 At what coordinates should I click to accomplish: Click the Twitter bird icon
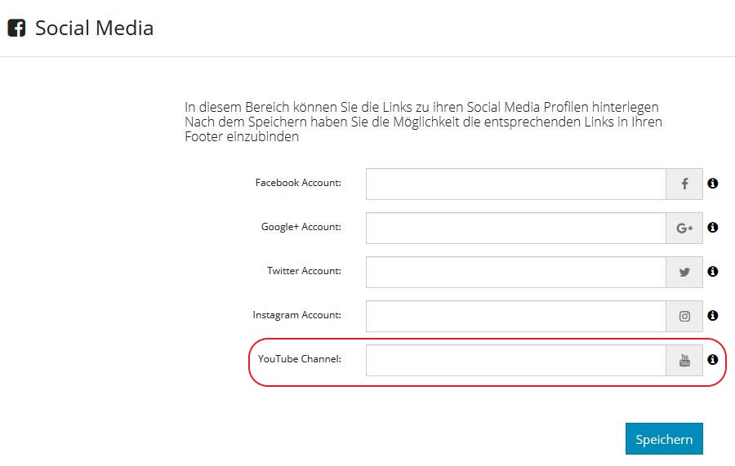684,272
